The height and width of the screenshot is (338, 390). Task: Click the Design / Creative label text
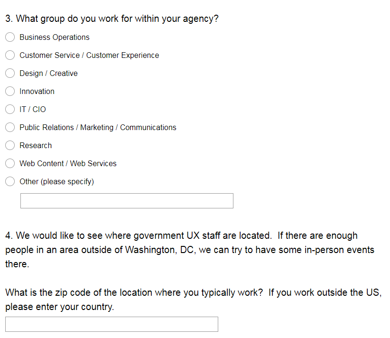(48, 73)
